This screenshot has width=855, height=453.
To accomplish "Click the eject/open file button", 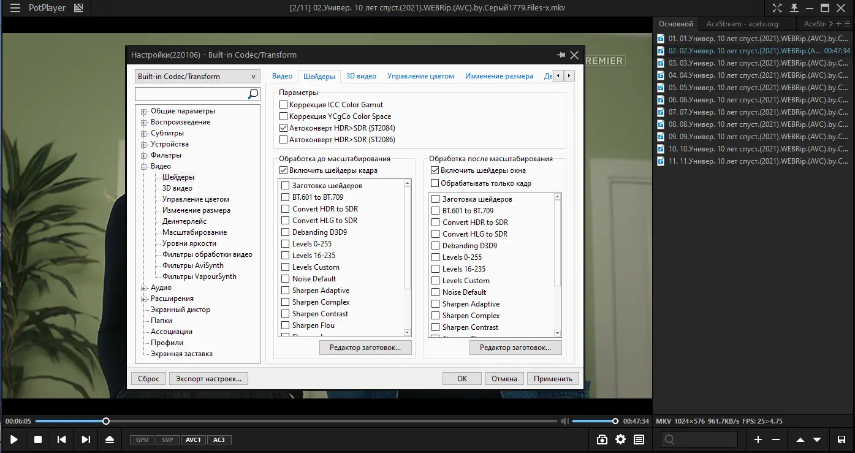I will pyautogui.click(x=110, y=440).
